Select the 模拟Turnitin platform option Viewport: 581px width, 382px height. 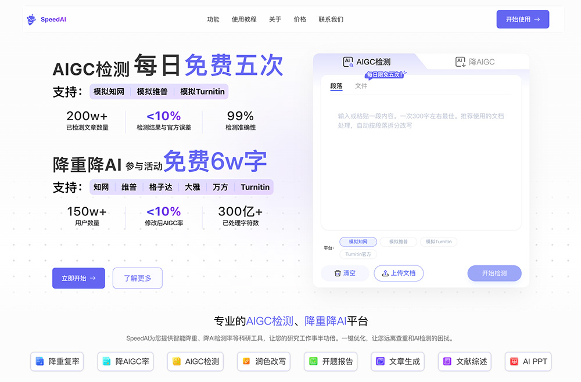pos(439,242)
